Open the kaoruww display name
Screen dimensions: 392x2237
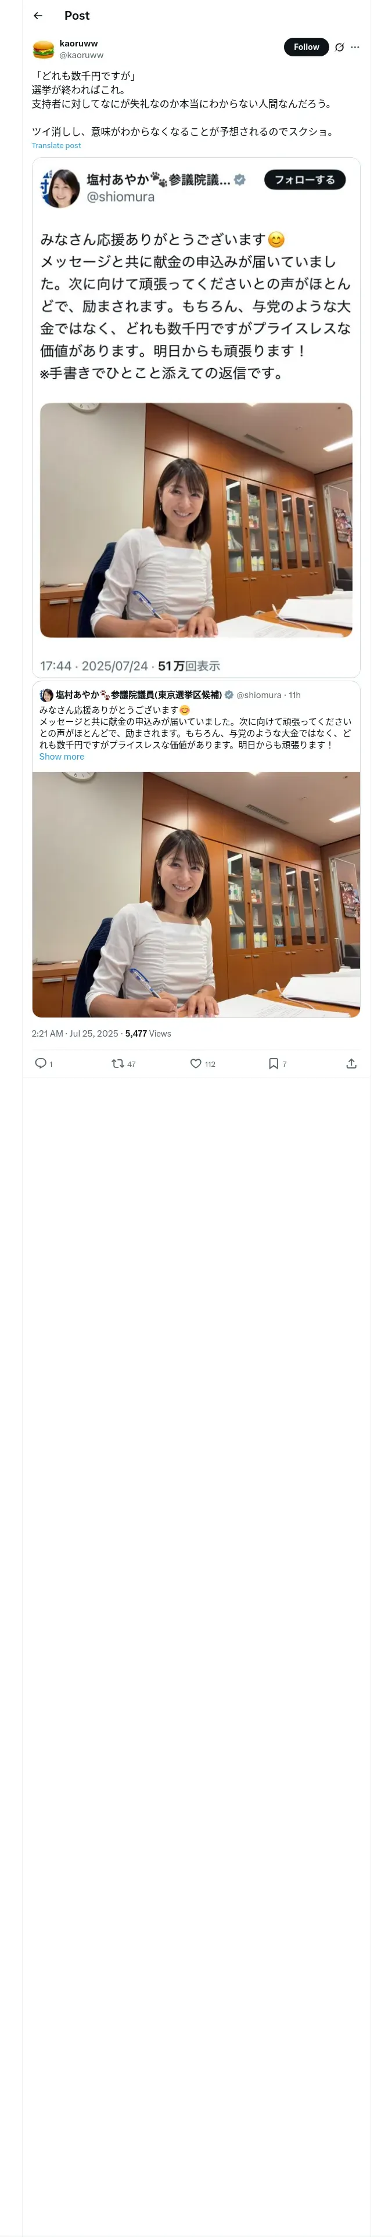coord(78,42)
